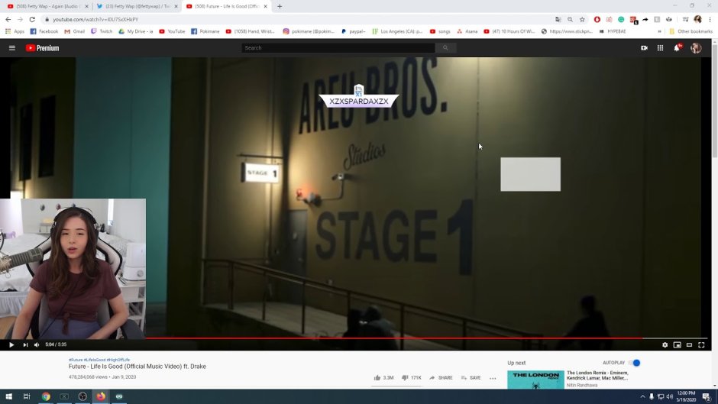Go to YouTube Premium home logo
Screen dimensions: 718x404
[x=42, y=47]
